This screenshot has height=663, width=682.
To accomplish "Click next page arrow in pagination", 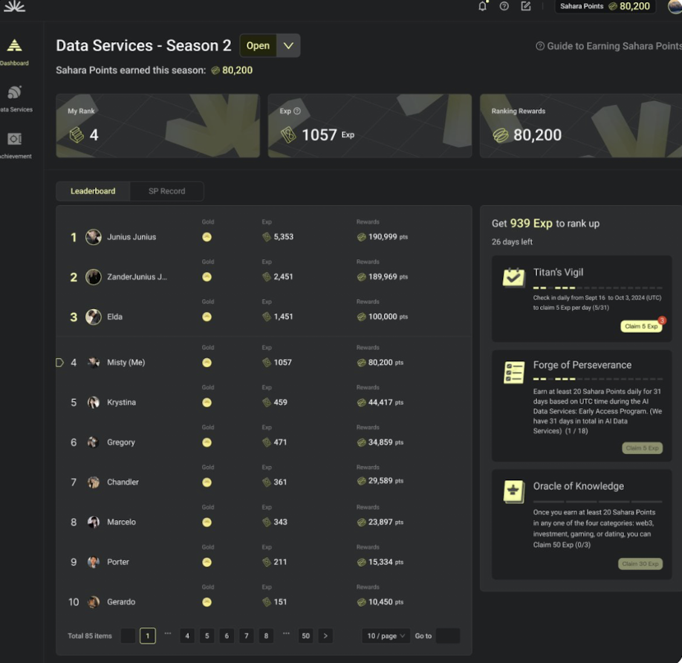I will coord(325,636).
